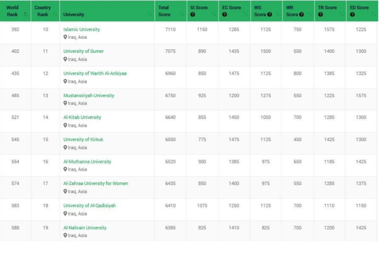Click the TR Score question mark icon
Screen dimensions: 379x254
pos(320,15)
